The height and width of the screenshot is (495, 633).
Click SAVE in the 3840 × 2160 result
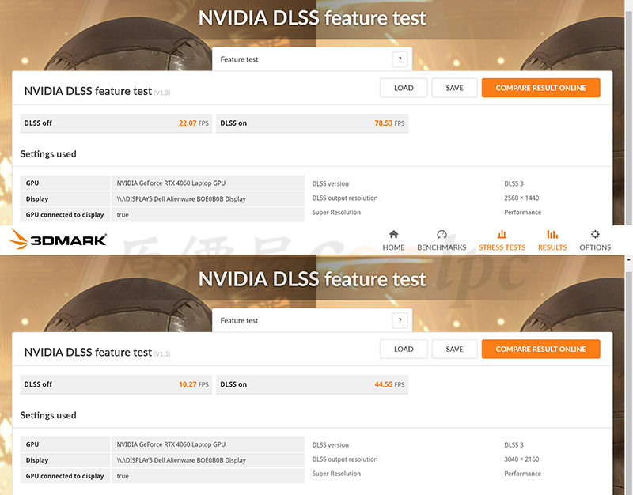(454, 350)
